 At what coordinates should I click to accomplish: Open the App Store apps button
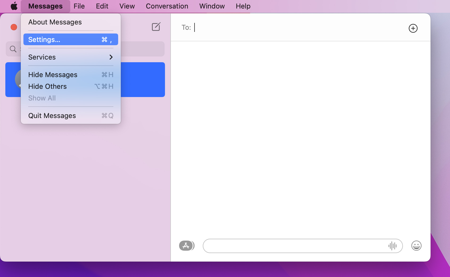pyautogui.click(x=187, y=246)
